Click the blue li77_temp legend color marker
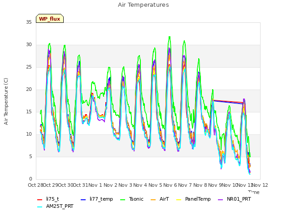 [83, 200]
